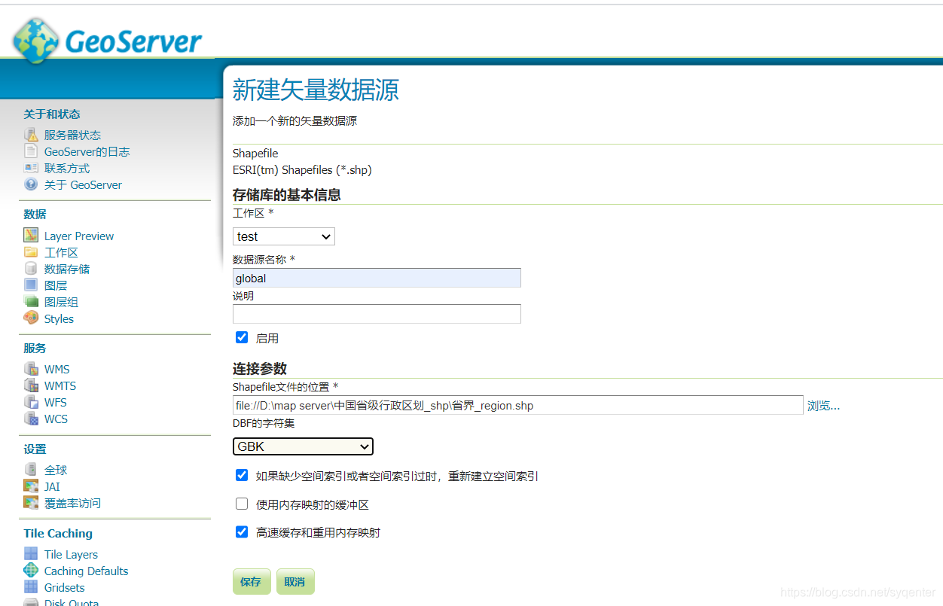Click the Gridsets icon
This screenshot has width=943, height=606.
pyautogui.click(x=31, y=587)
